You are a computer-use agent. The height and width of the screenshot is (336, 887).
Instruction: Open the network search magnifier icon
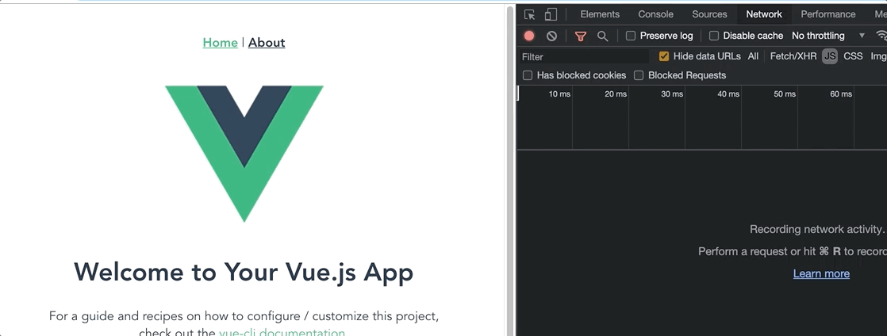point(602,36)
